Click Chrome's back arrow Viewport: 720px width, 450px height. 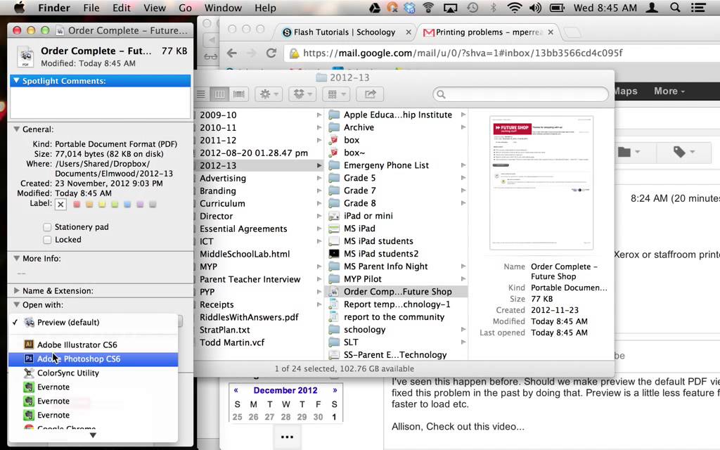click(x=232, y=53)
